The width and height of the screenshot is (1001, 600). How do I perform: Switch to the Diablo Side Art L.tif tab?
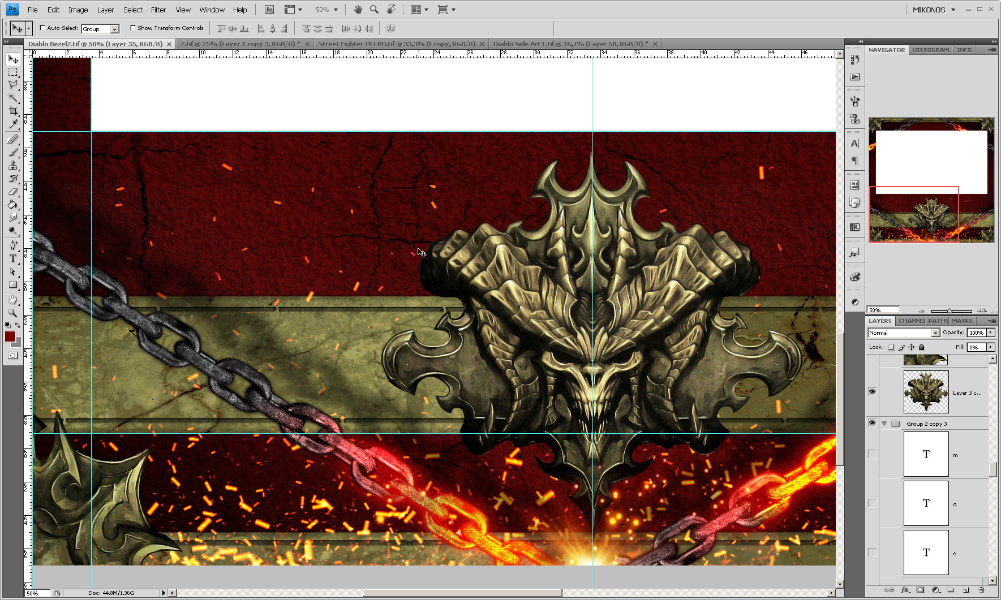click(570, 44)
